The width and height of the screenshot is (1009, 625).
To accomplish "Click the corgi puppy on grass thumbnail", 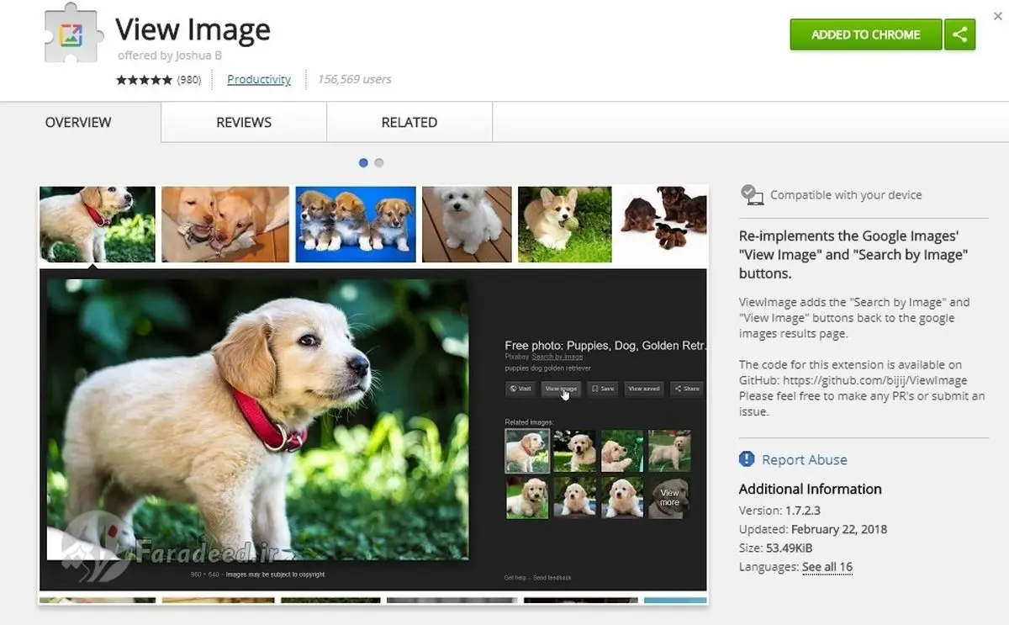I will [565, 225].
